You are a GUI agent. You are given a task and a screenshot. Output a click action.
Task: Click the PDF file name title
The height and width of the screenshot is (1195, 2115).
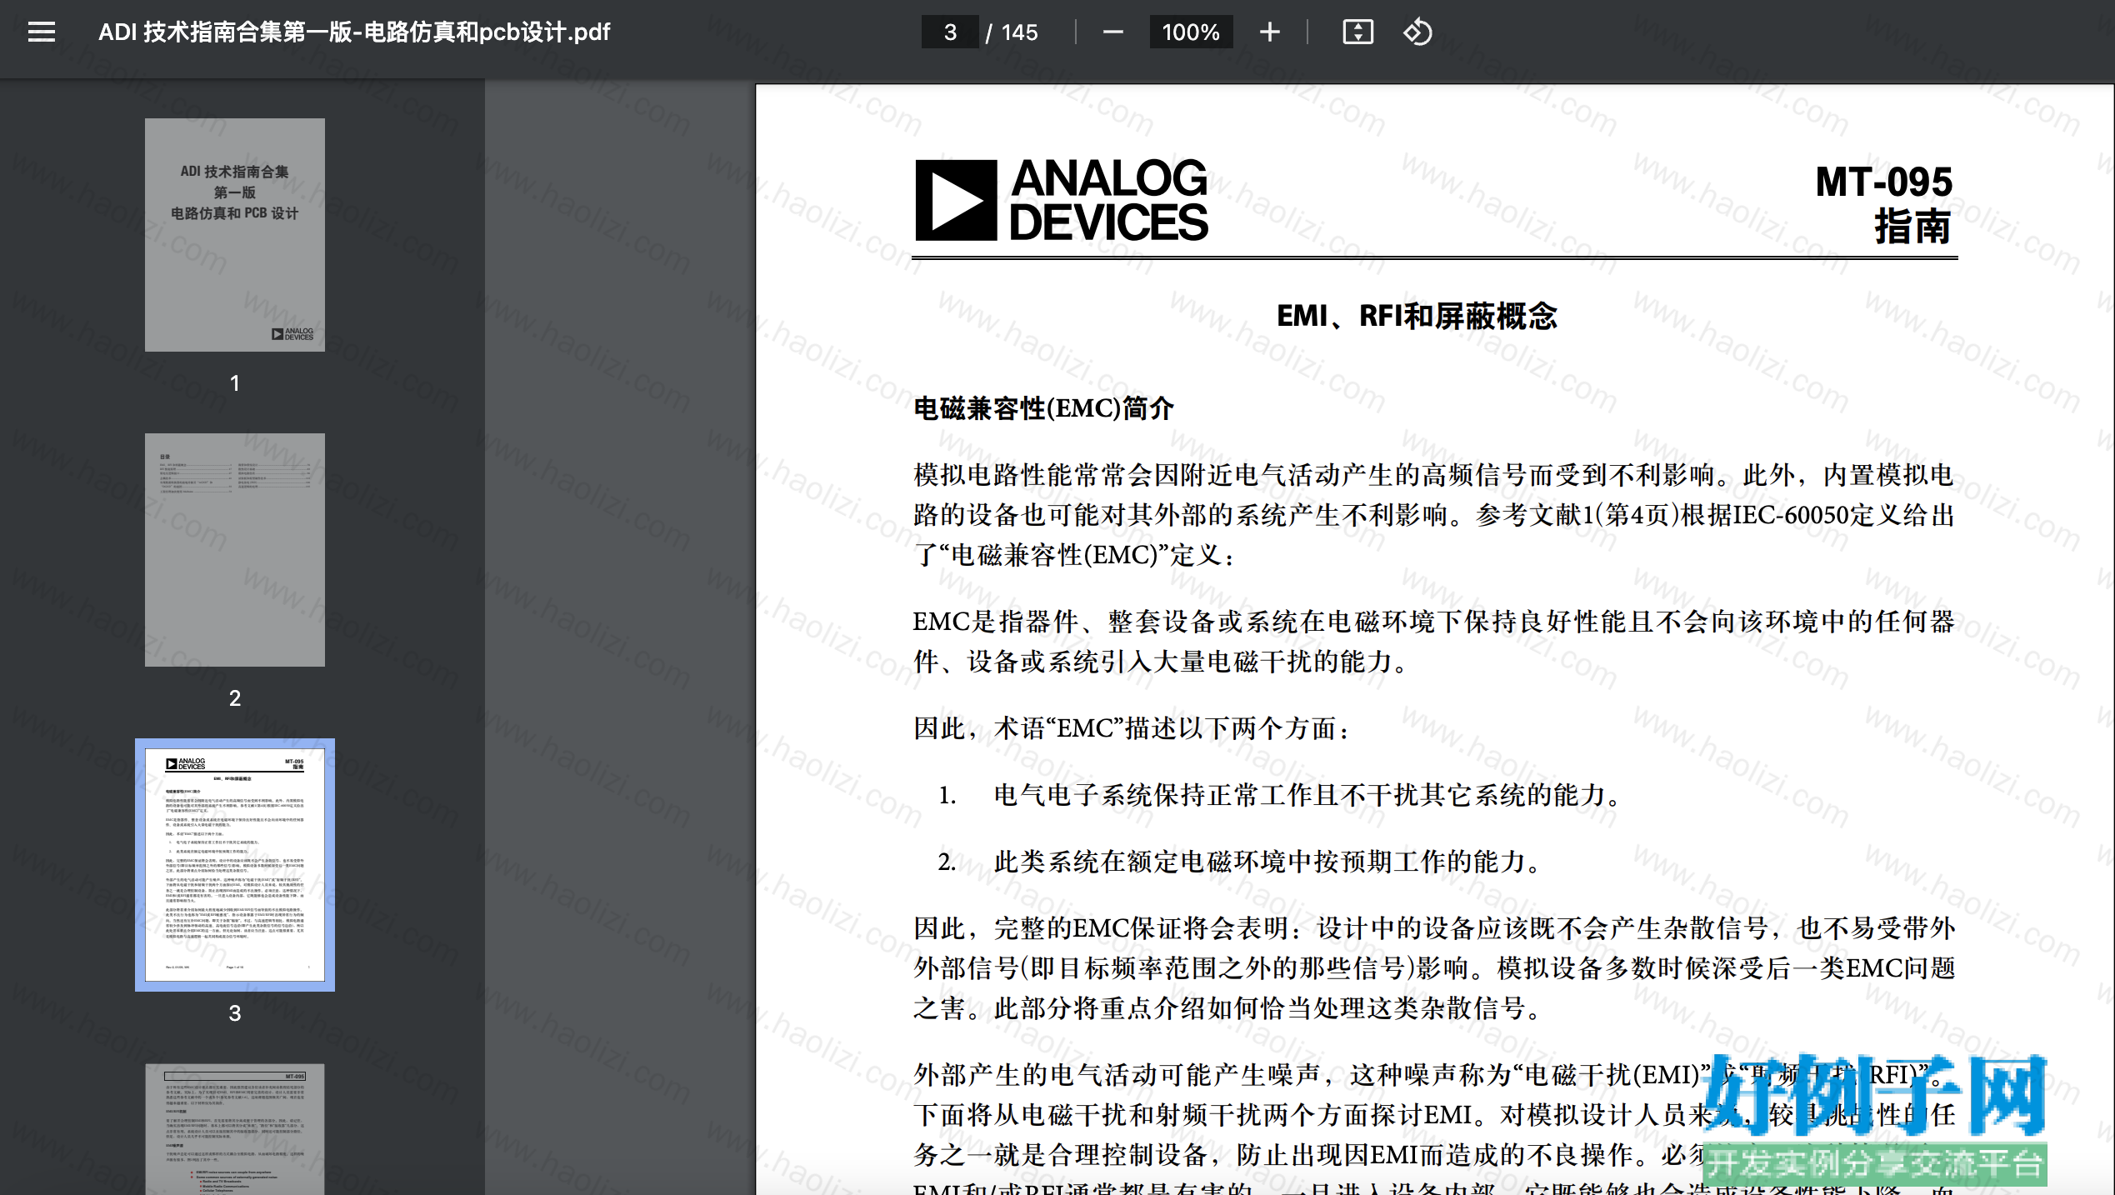point(354,32)
